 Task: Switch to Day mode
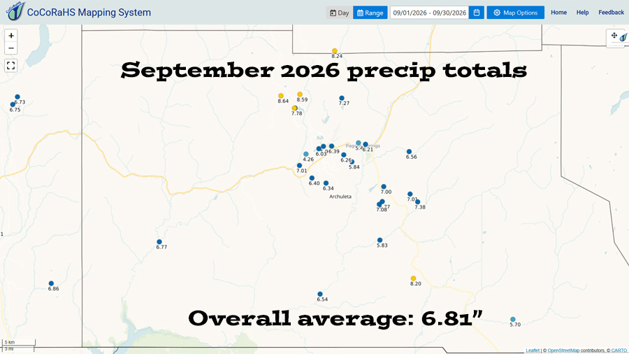click(x=339, y=13)
